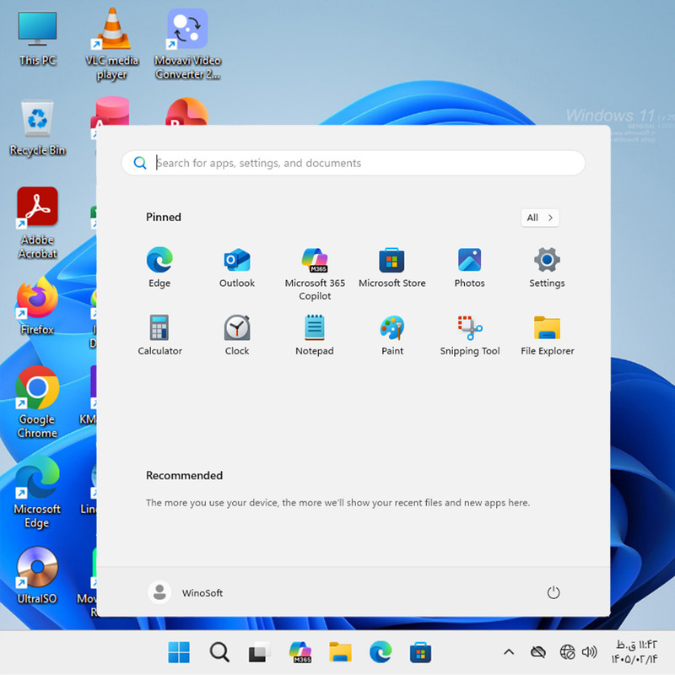This screenshot has height=675, width=675.
Task: Select the Recycle Bin desktop icon
Action: pos(37,128)
